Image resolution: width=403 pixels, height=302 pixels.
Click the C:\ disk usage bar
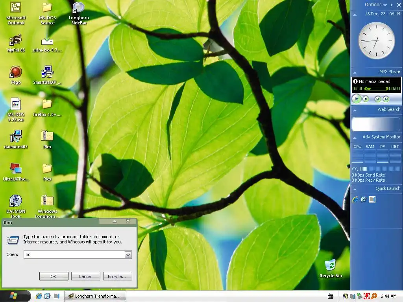pyautogui.click(x=381, y=169)
